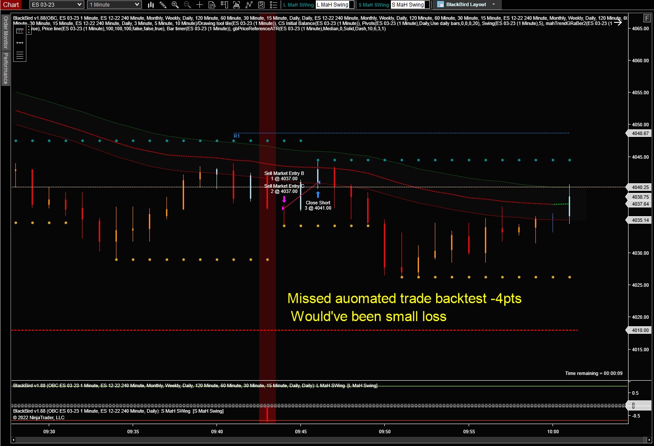The height and width of the screenshot is (446, 654).
Task: Open the Indicators icon in toolbar
Action: [237, 5]
